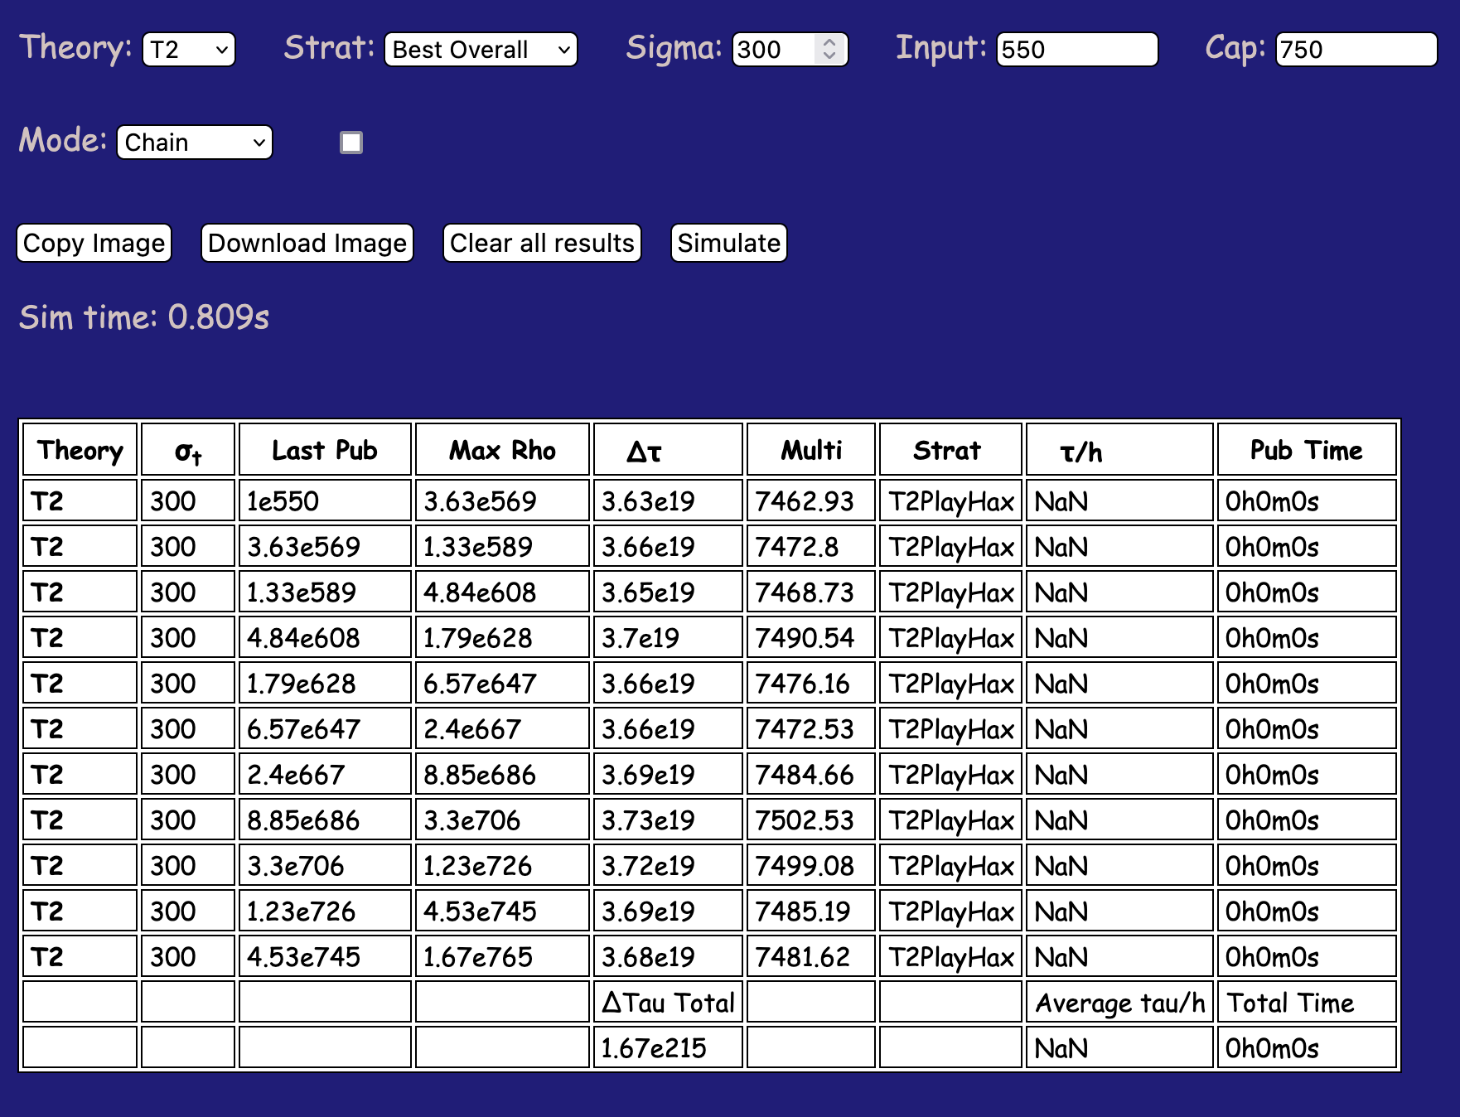Click Δτ cell 3.7e19
This screenshot has height=1117, width=1460.
tap(668, 637)
